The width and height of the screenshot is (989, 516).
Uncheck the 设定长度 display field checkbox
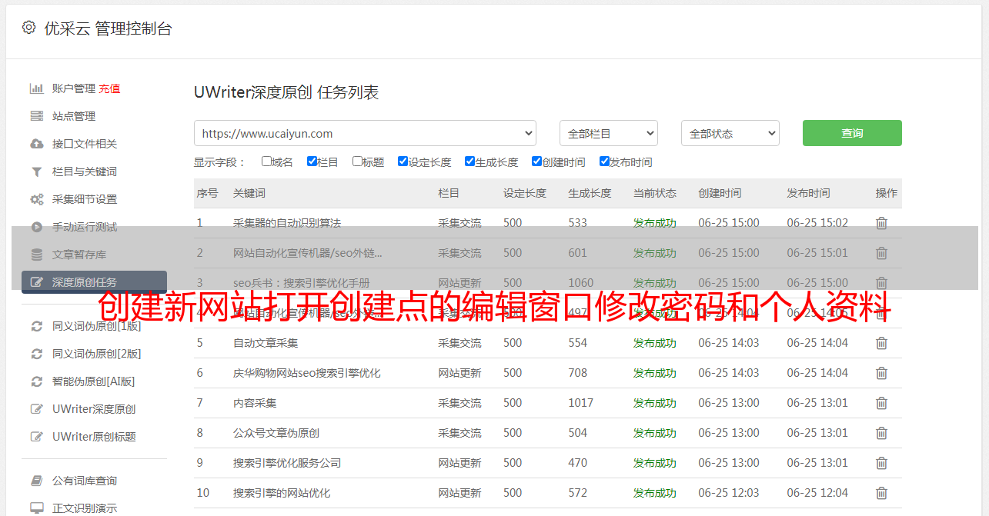pos(403,161)
